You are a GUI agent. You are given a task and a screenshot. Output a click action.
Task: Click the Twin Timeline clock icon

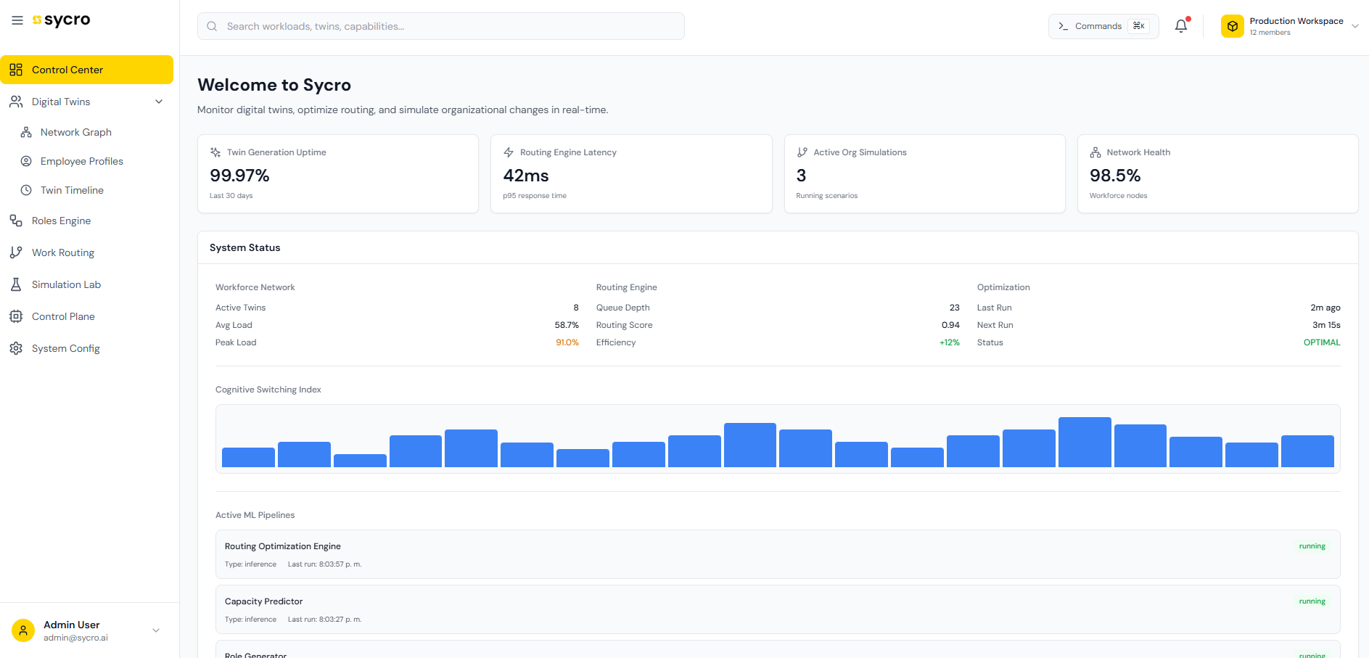(x=26, y=189)
